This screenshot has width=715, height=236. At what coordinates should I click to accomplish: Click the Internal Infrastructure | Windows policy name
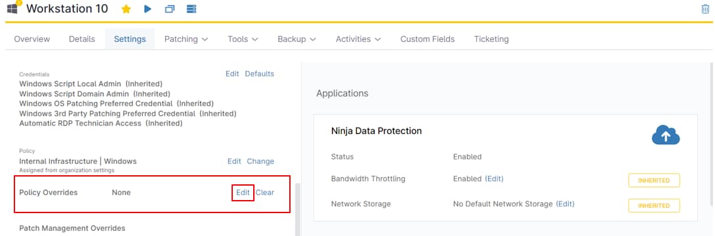[78, 161]
